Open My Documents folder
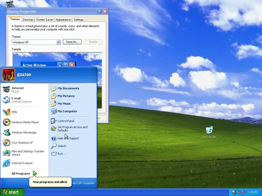This screenshot has width=262, height=196. point(73,88)
